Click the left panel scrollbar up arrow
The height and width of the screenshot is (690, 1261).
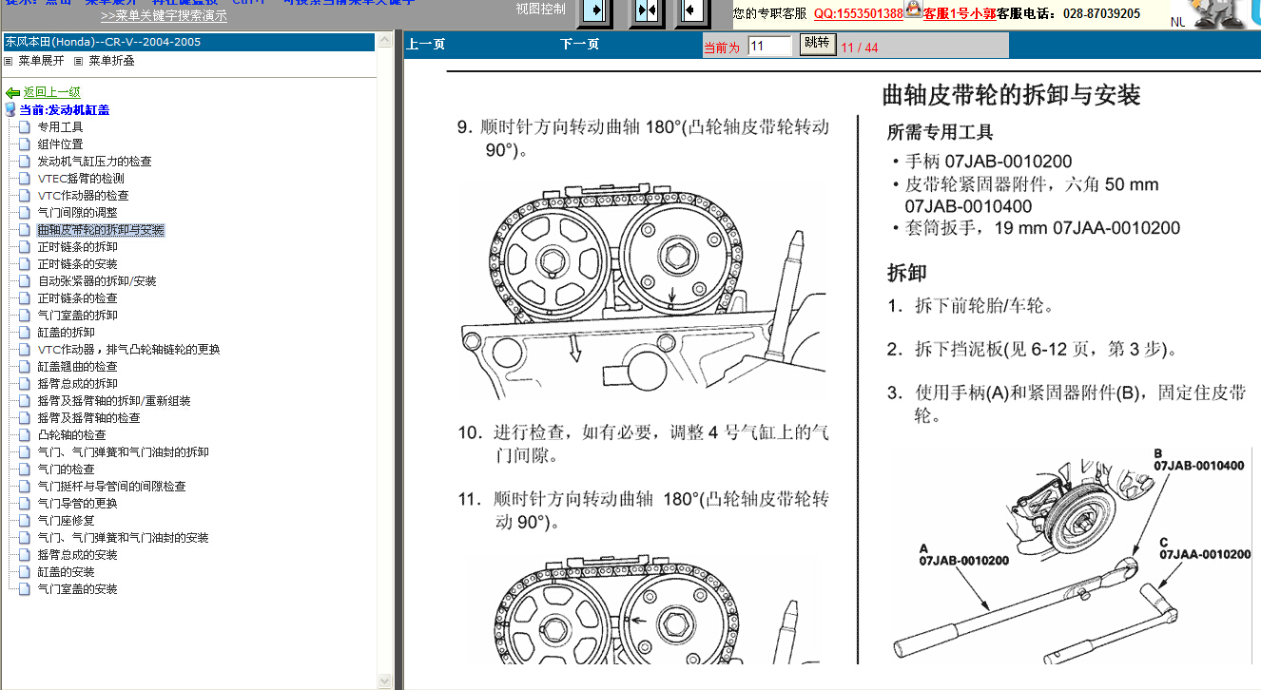(x=385, y=39)
